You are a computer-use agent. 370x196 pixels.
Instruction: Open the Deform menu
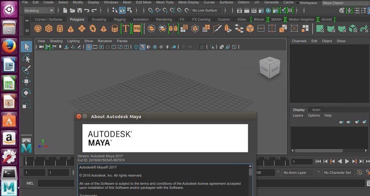[244, 3]
